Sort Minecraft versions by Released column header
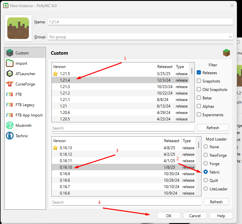242x224 pixels. tap(165, 67)
